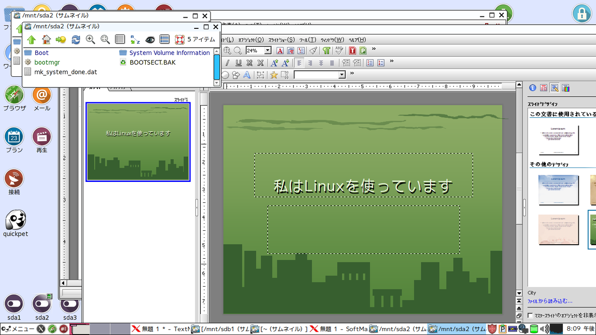Click the red T toolbar icon
This screenshot has width=596, height=335.
pos(352,50)
